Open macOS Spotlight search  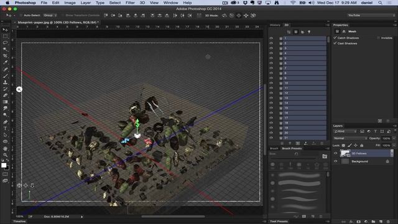(380, 2)
